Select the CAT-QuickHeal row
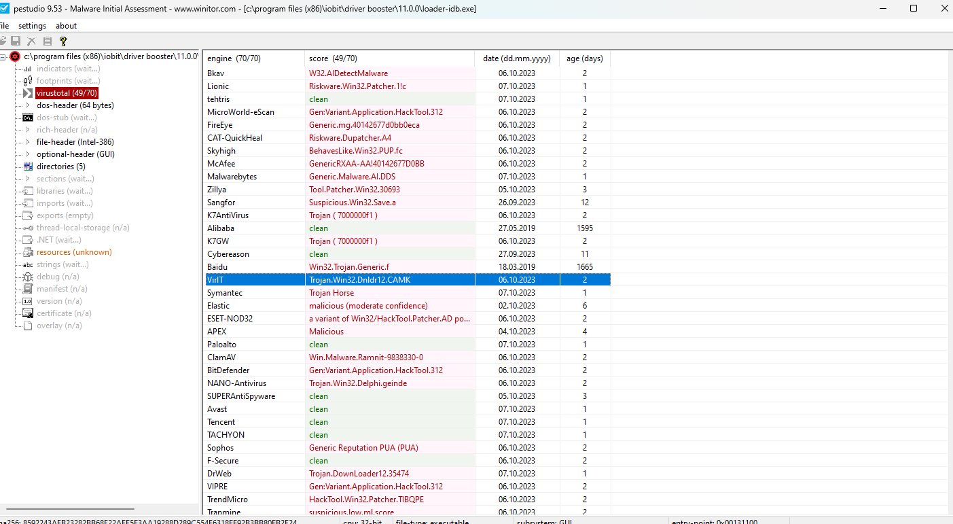 (x=407, y=138)
